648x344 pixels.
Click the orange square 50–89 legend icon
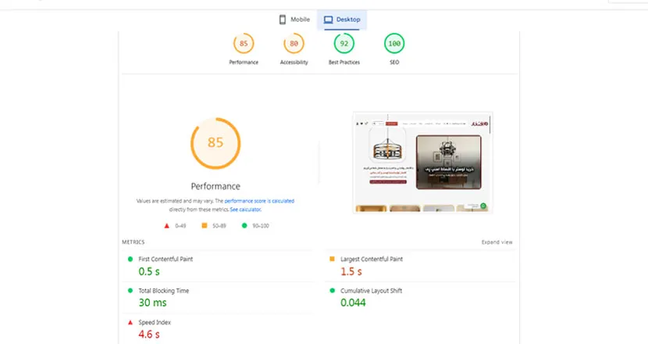[x=205, y=226]
